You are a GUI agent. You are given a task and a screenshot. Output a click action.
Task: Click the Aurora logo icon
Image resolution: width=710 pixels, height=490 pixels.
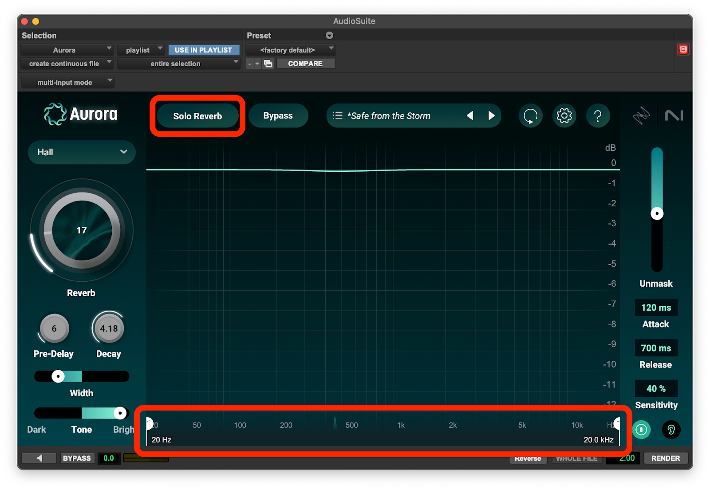55,114
